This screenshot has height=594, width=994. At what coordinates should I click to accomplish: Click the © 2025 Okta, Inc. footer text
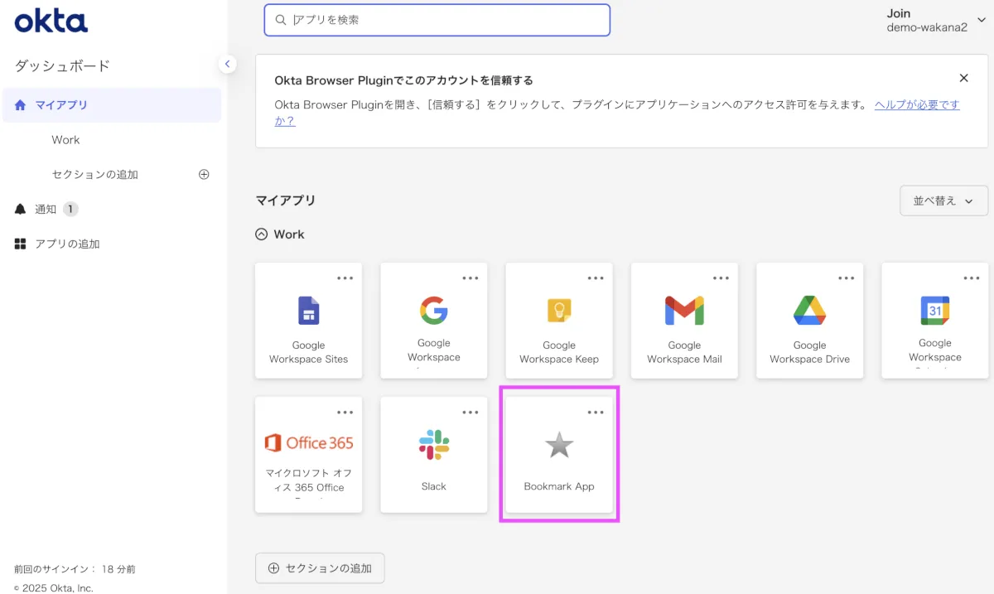54,588
